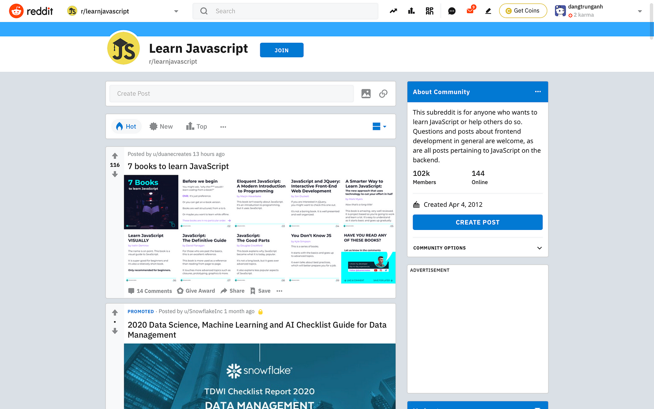Downvote the 7 books to learn JavaScript post
The image size is (654, 409).
pos(115,174)
